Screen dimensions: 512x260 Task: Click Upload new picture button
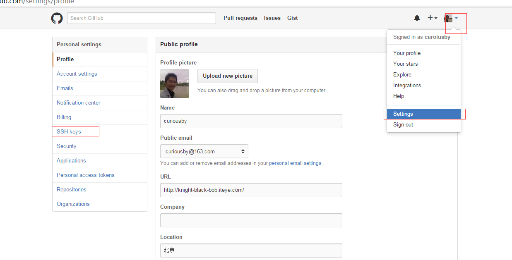pyautogui.click(x=228, y=76)
